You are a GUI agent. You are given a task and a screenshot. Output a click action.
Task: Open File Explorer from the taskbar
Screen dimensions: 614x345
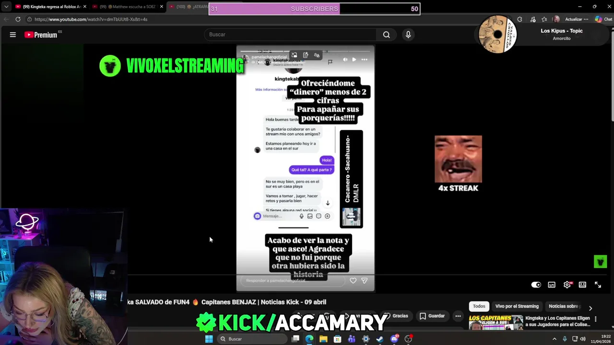coord(323,339)
